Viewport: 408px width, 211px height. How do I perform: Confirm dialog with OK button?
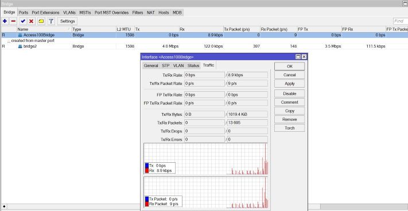[x=289, y=67]
